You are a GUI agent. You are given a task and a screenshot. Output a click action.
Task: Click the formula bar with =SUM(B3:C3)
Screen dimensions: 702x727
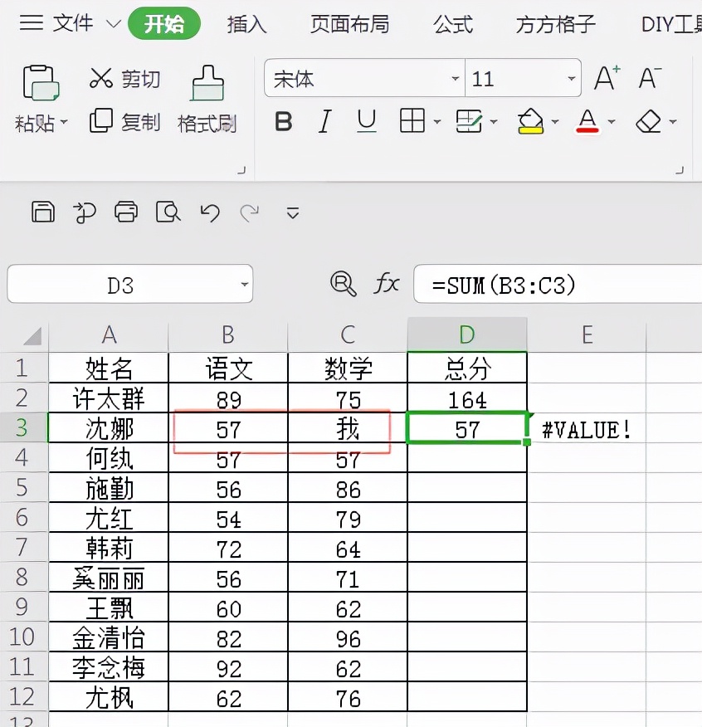tap(558, 284)
